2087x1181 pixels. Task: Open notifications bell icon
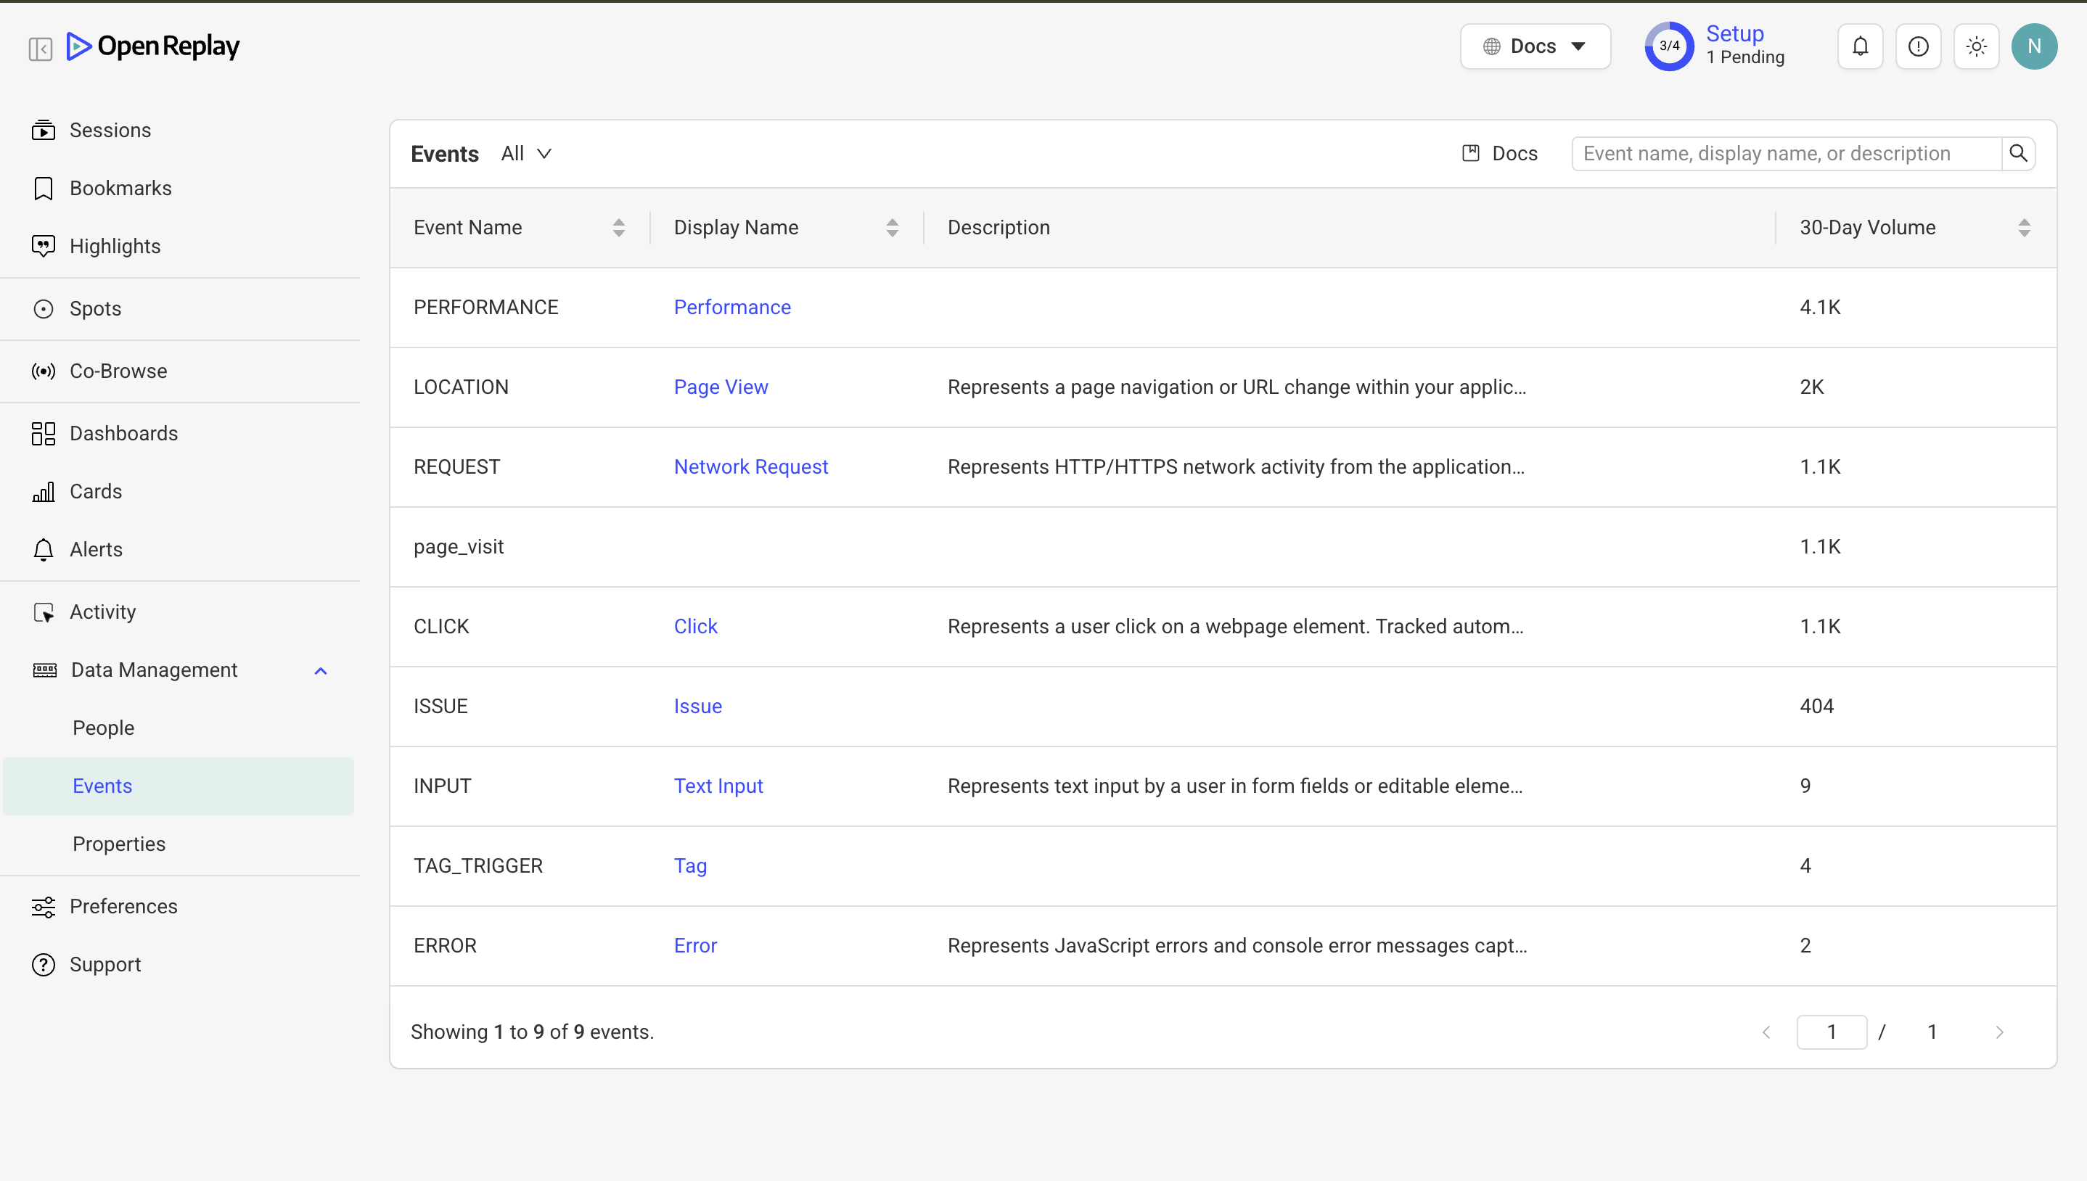click(x=1860, y=46)
